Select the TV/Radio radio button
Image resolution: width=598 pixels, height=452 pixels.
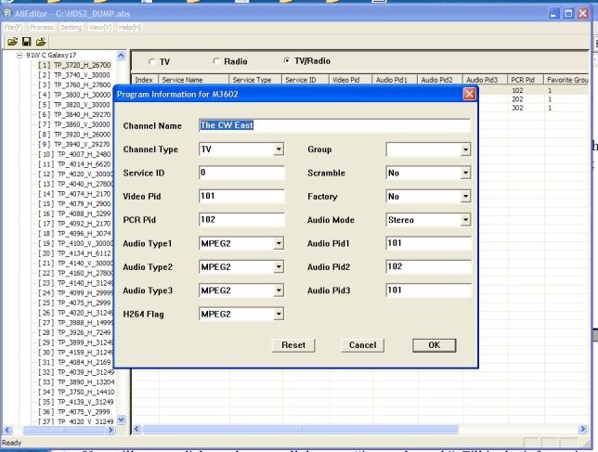[x=287, y=60]
